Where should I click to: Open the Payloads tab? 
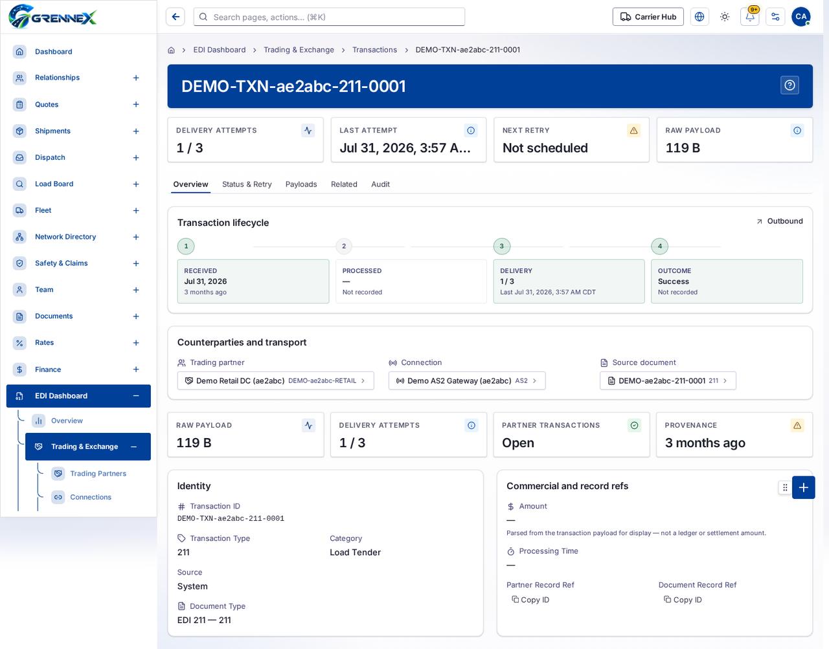point(301,184)
